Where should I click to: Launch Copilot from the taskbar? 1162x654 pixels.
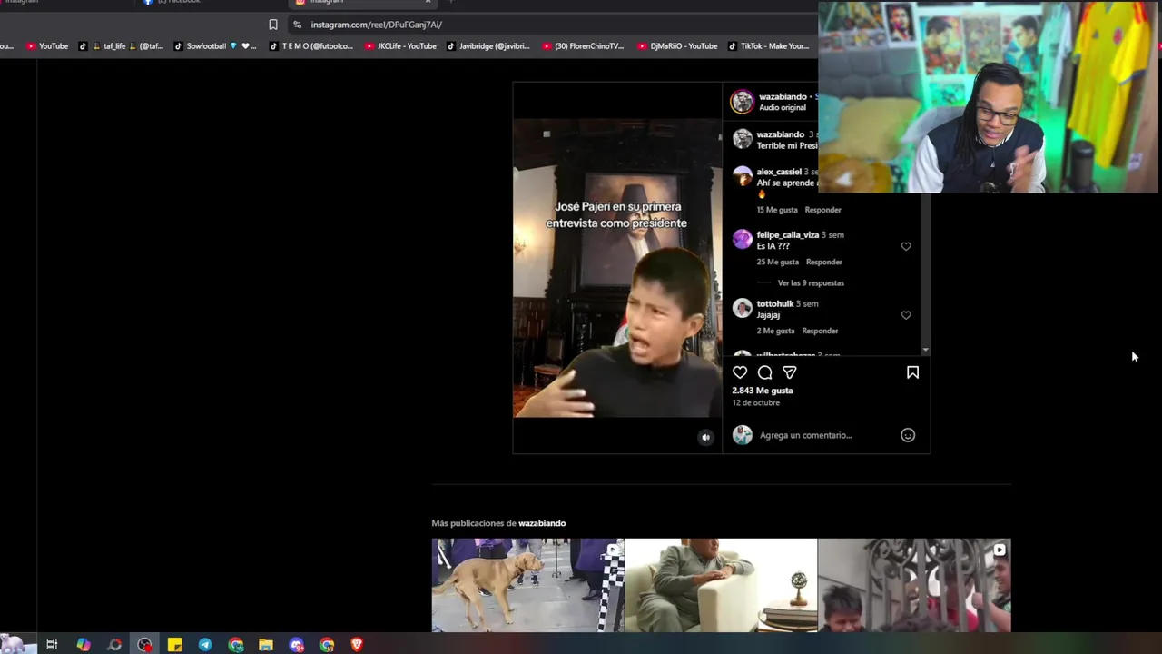click(84, 645)
